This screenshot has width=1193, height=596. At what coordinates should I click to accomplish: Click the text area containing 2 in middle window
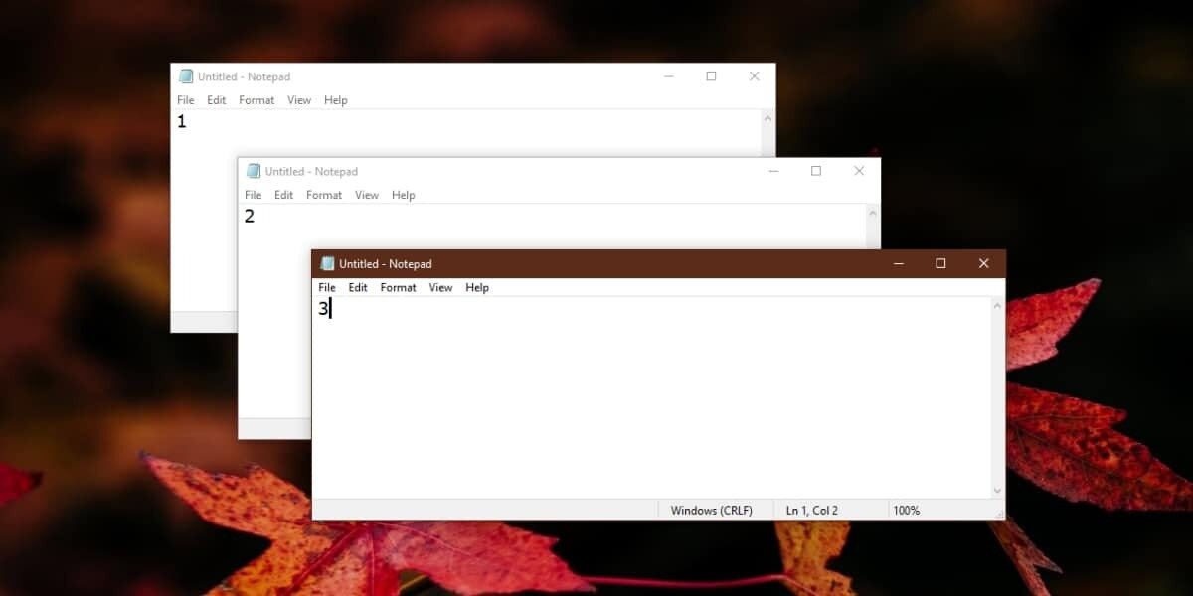(552, 226)
